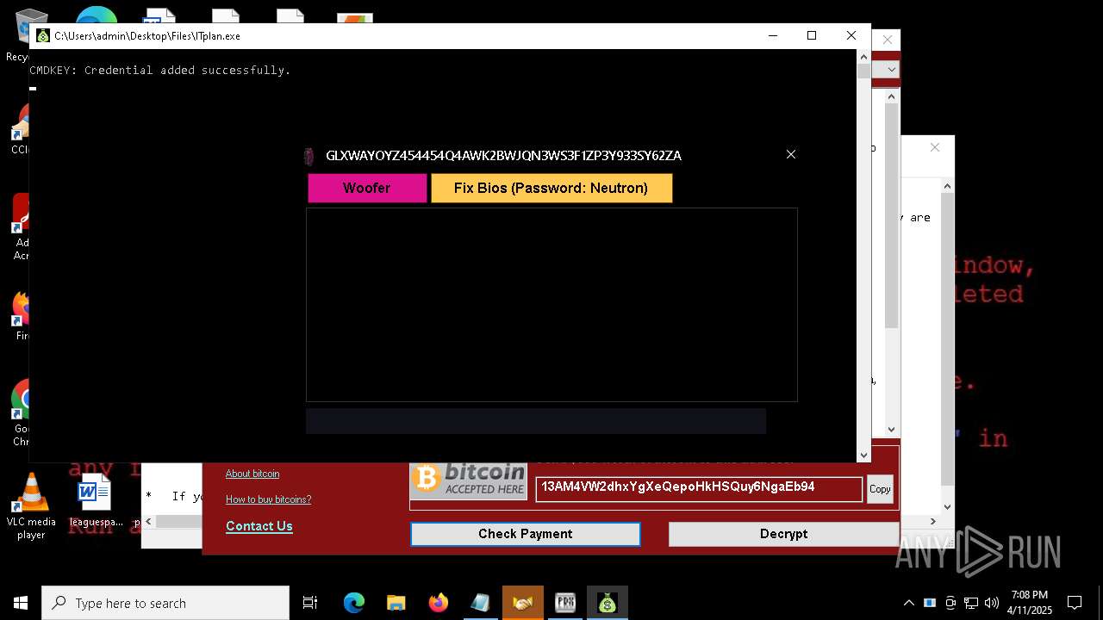The width and height of the screenshot is (1103, 620).
Task: Click the bitcoin accepted here logo
Action: click(x=469, y=480)
